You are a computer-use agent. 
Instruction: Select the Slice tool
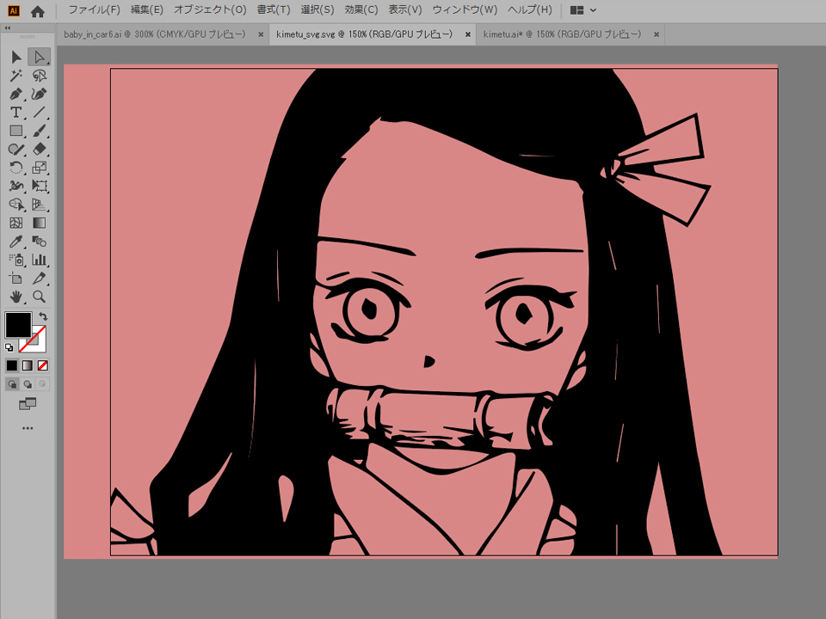coord(39,279)
